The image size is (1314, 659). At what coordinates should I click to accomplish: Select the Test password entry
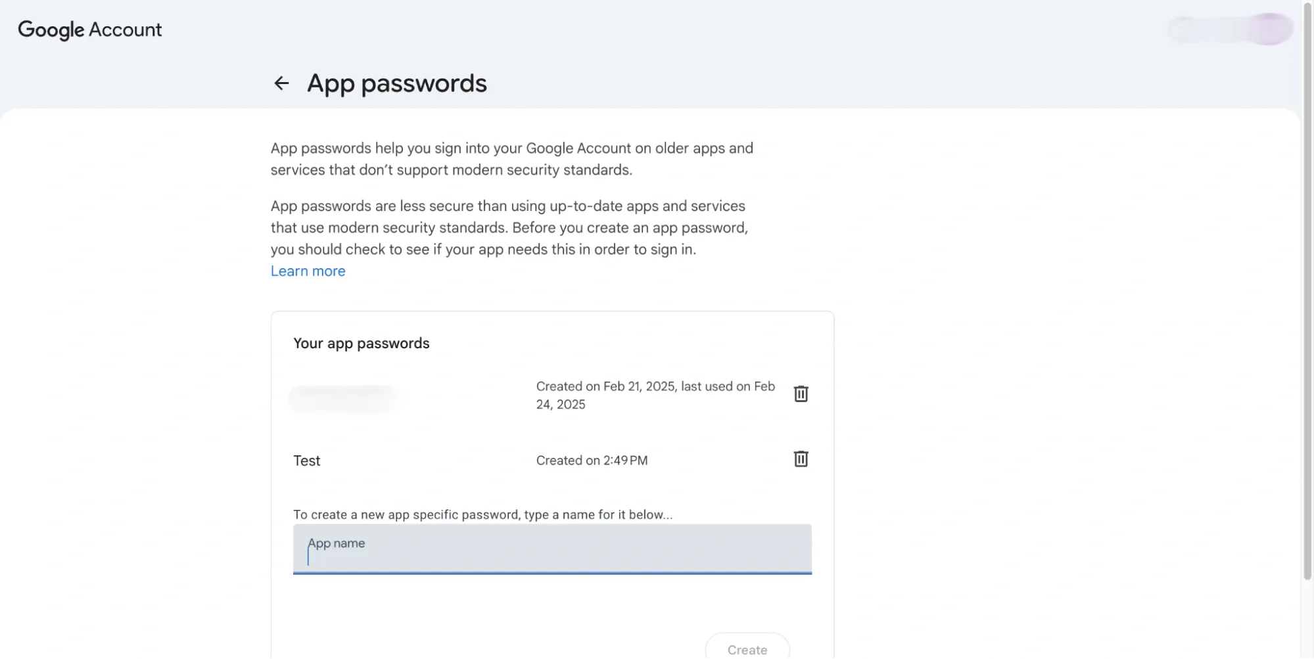pyautogui.click(x=306, y=461)
